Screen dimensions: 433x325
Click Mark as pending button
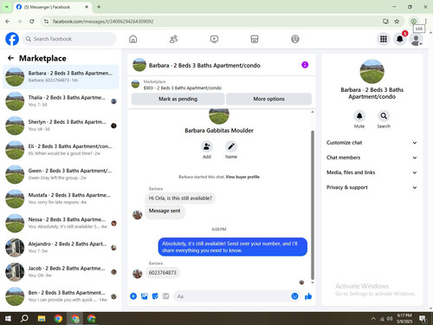[x=178, y=99]
